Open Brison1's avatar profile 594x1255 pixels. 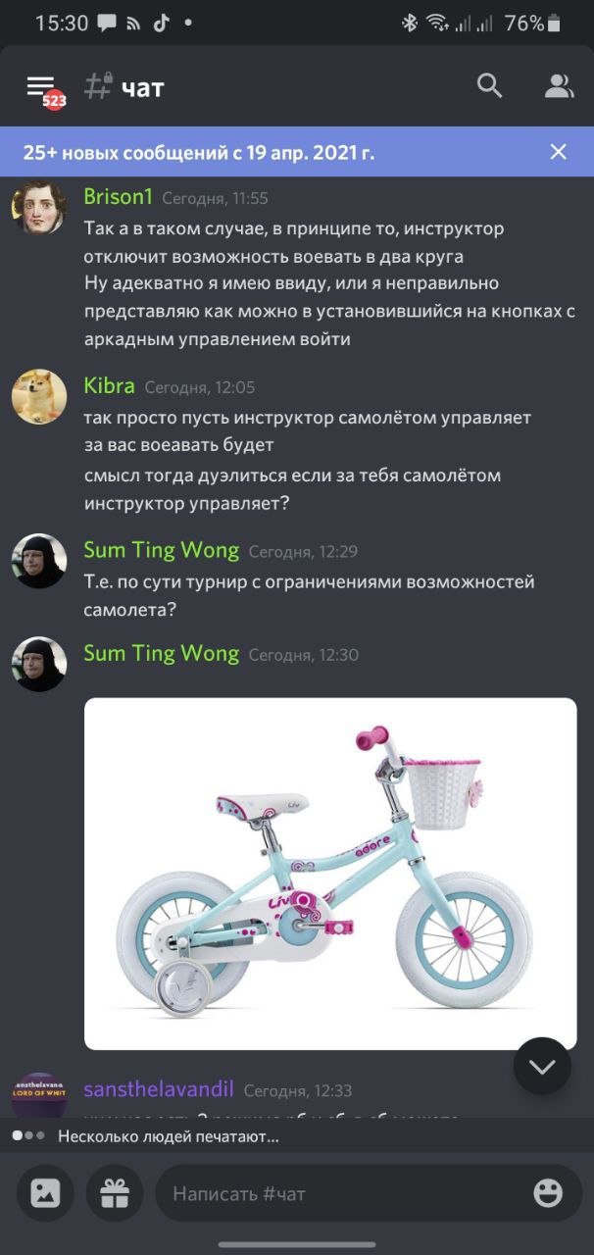pyautogui.click(x=39, y=208)
